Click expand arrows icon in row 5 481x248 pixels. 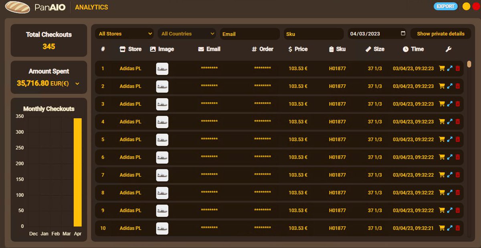tap(450, 139)
